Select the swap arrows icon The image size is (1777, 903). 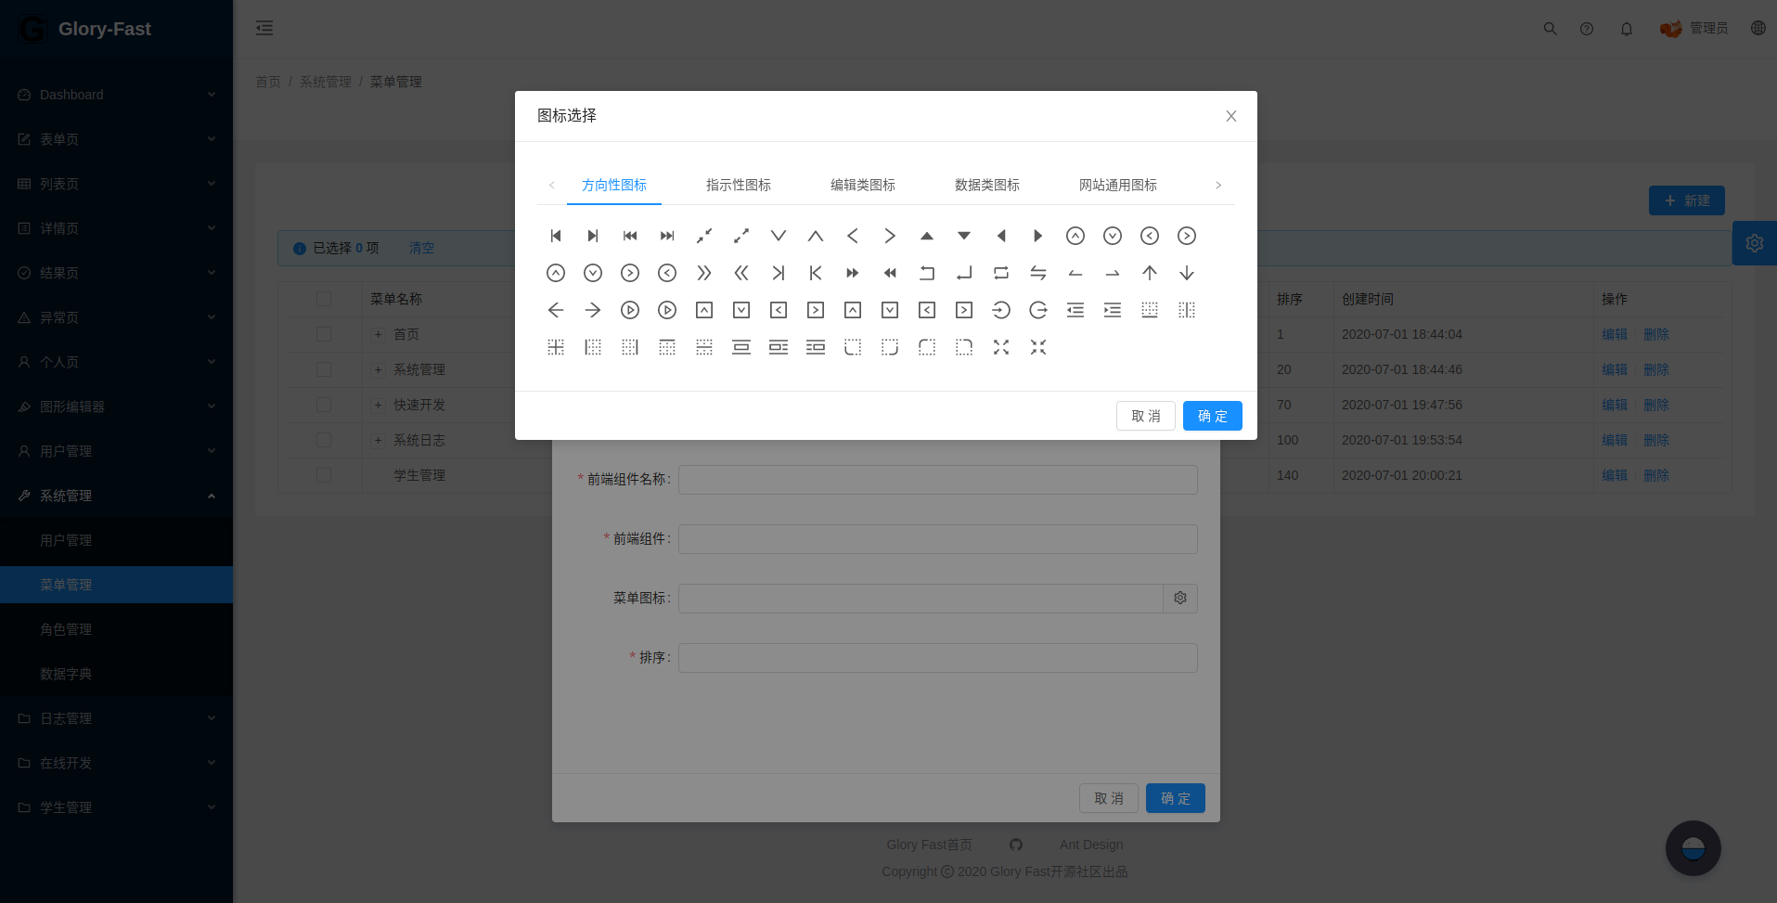click(1038, 273)
